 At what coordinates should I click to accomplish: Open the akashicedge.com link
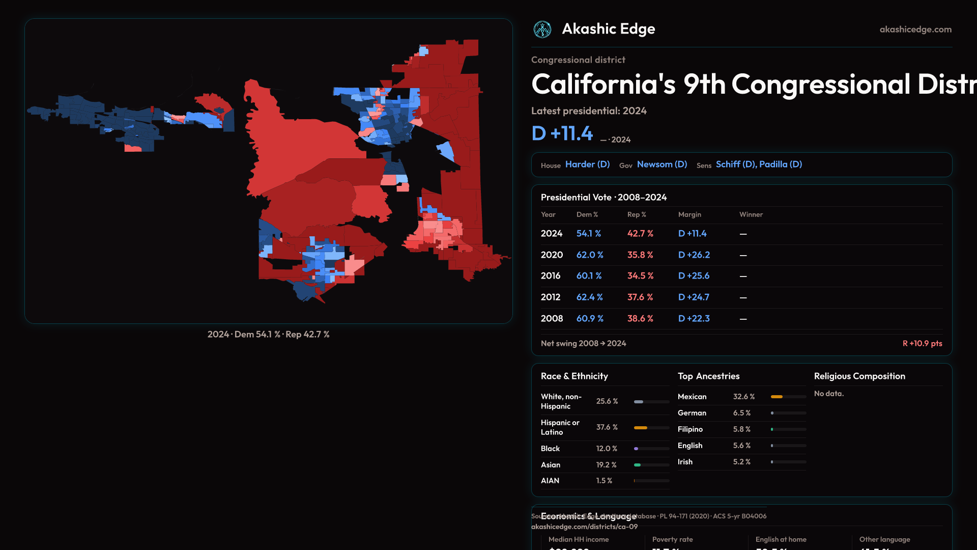915,30
